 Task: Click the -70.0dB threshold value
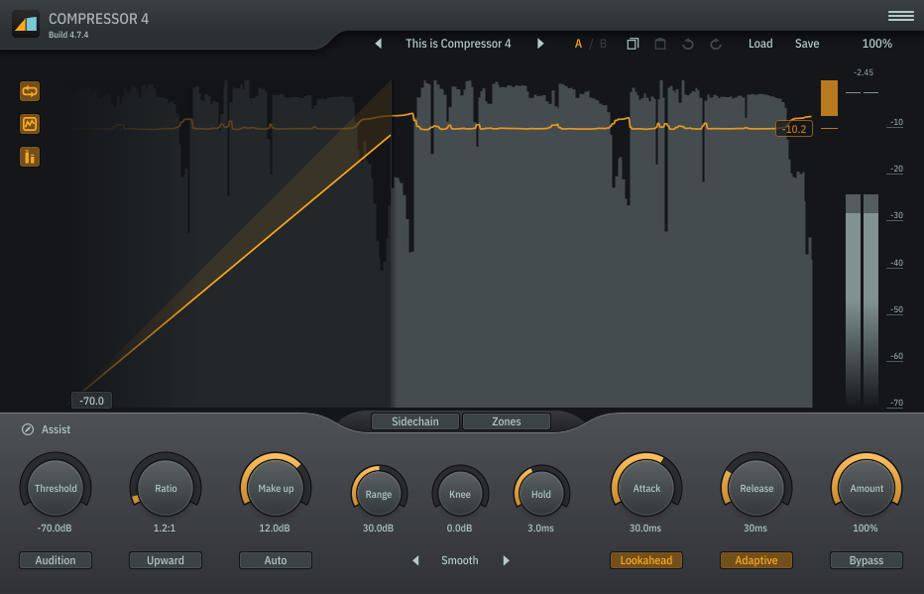click(x=55, y=528)
